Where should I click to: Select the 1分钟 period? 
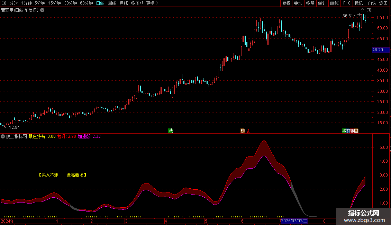click(x=26, y=3)
